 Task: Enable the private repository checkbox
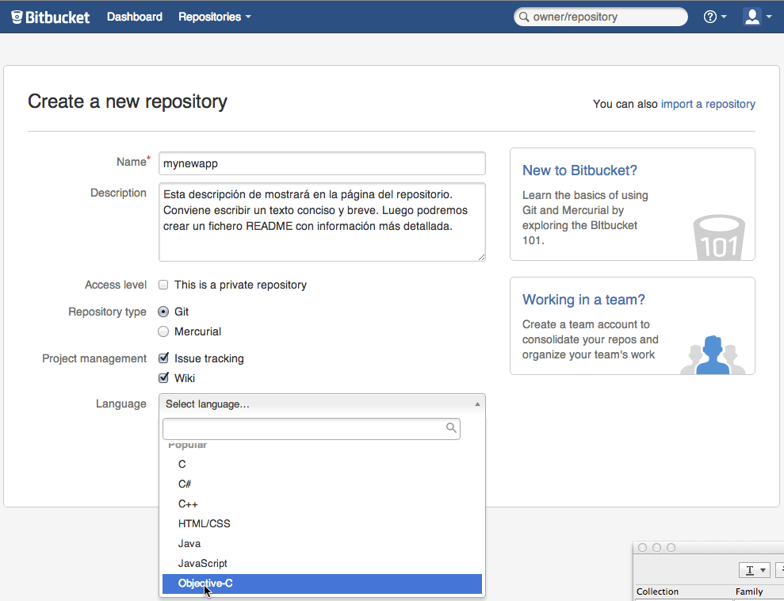click(x=163, y=285)
